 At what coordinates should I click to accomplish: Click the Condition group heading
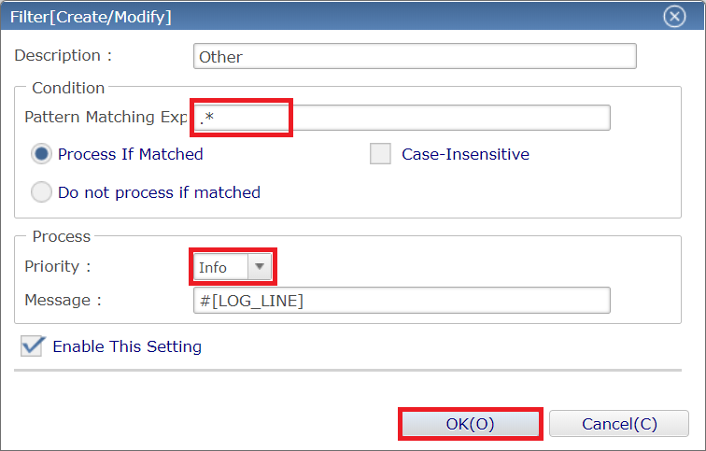click(68, 88)
